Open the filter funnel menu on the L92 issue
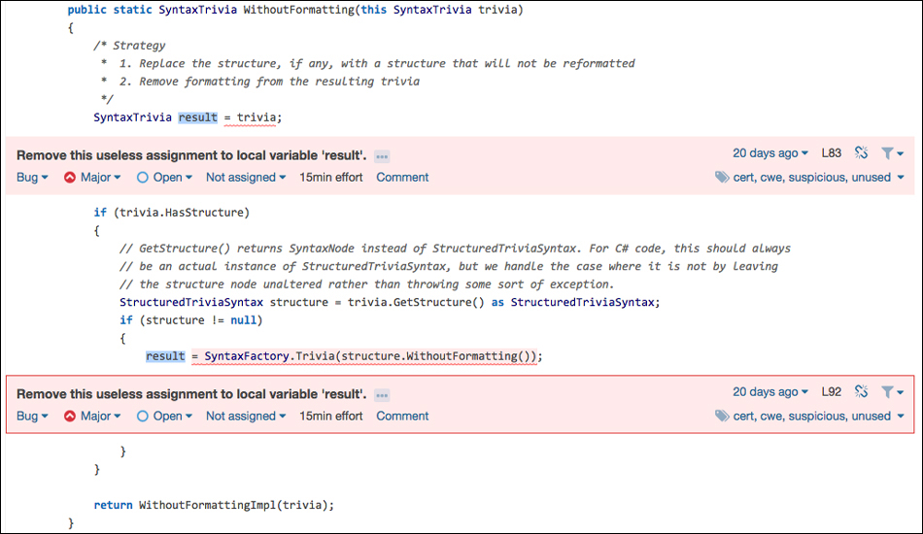Viewport: 923px width, 534px height. pos(892,392)
